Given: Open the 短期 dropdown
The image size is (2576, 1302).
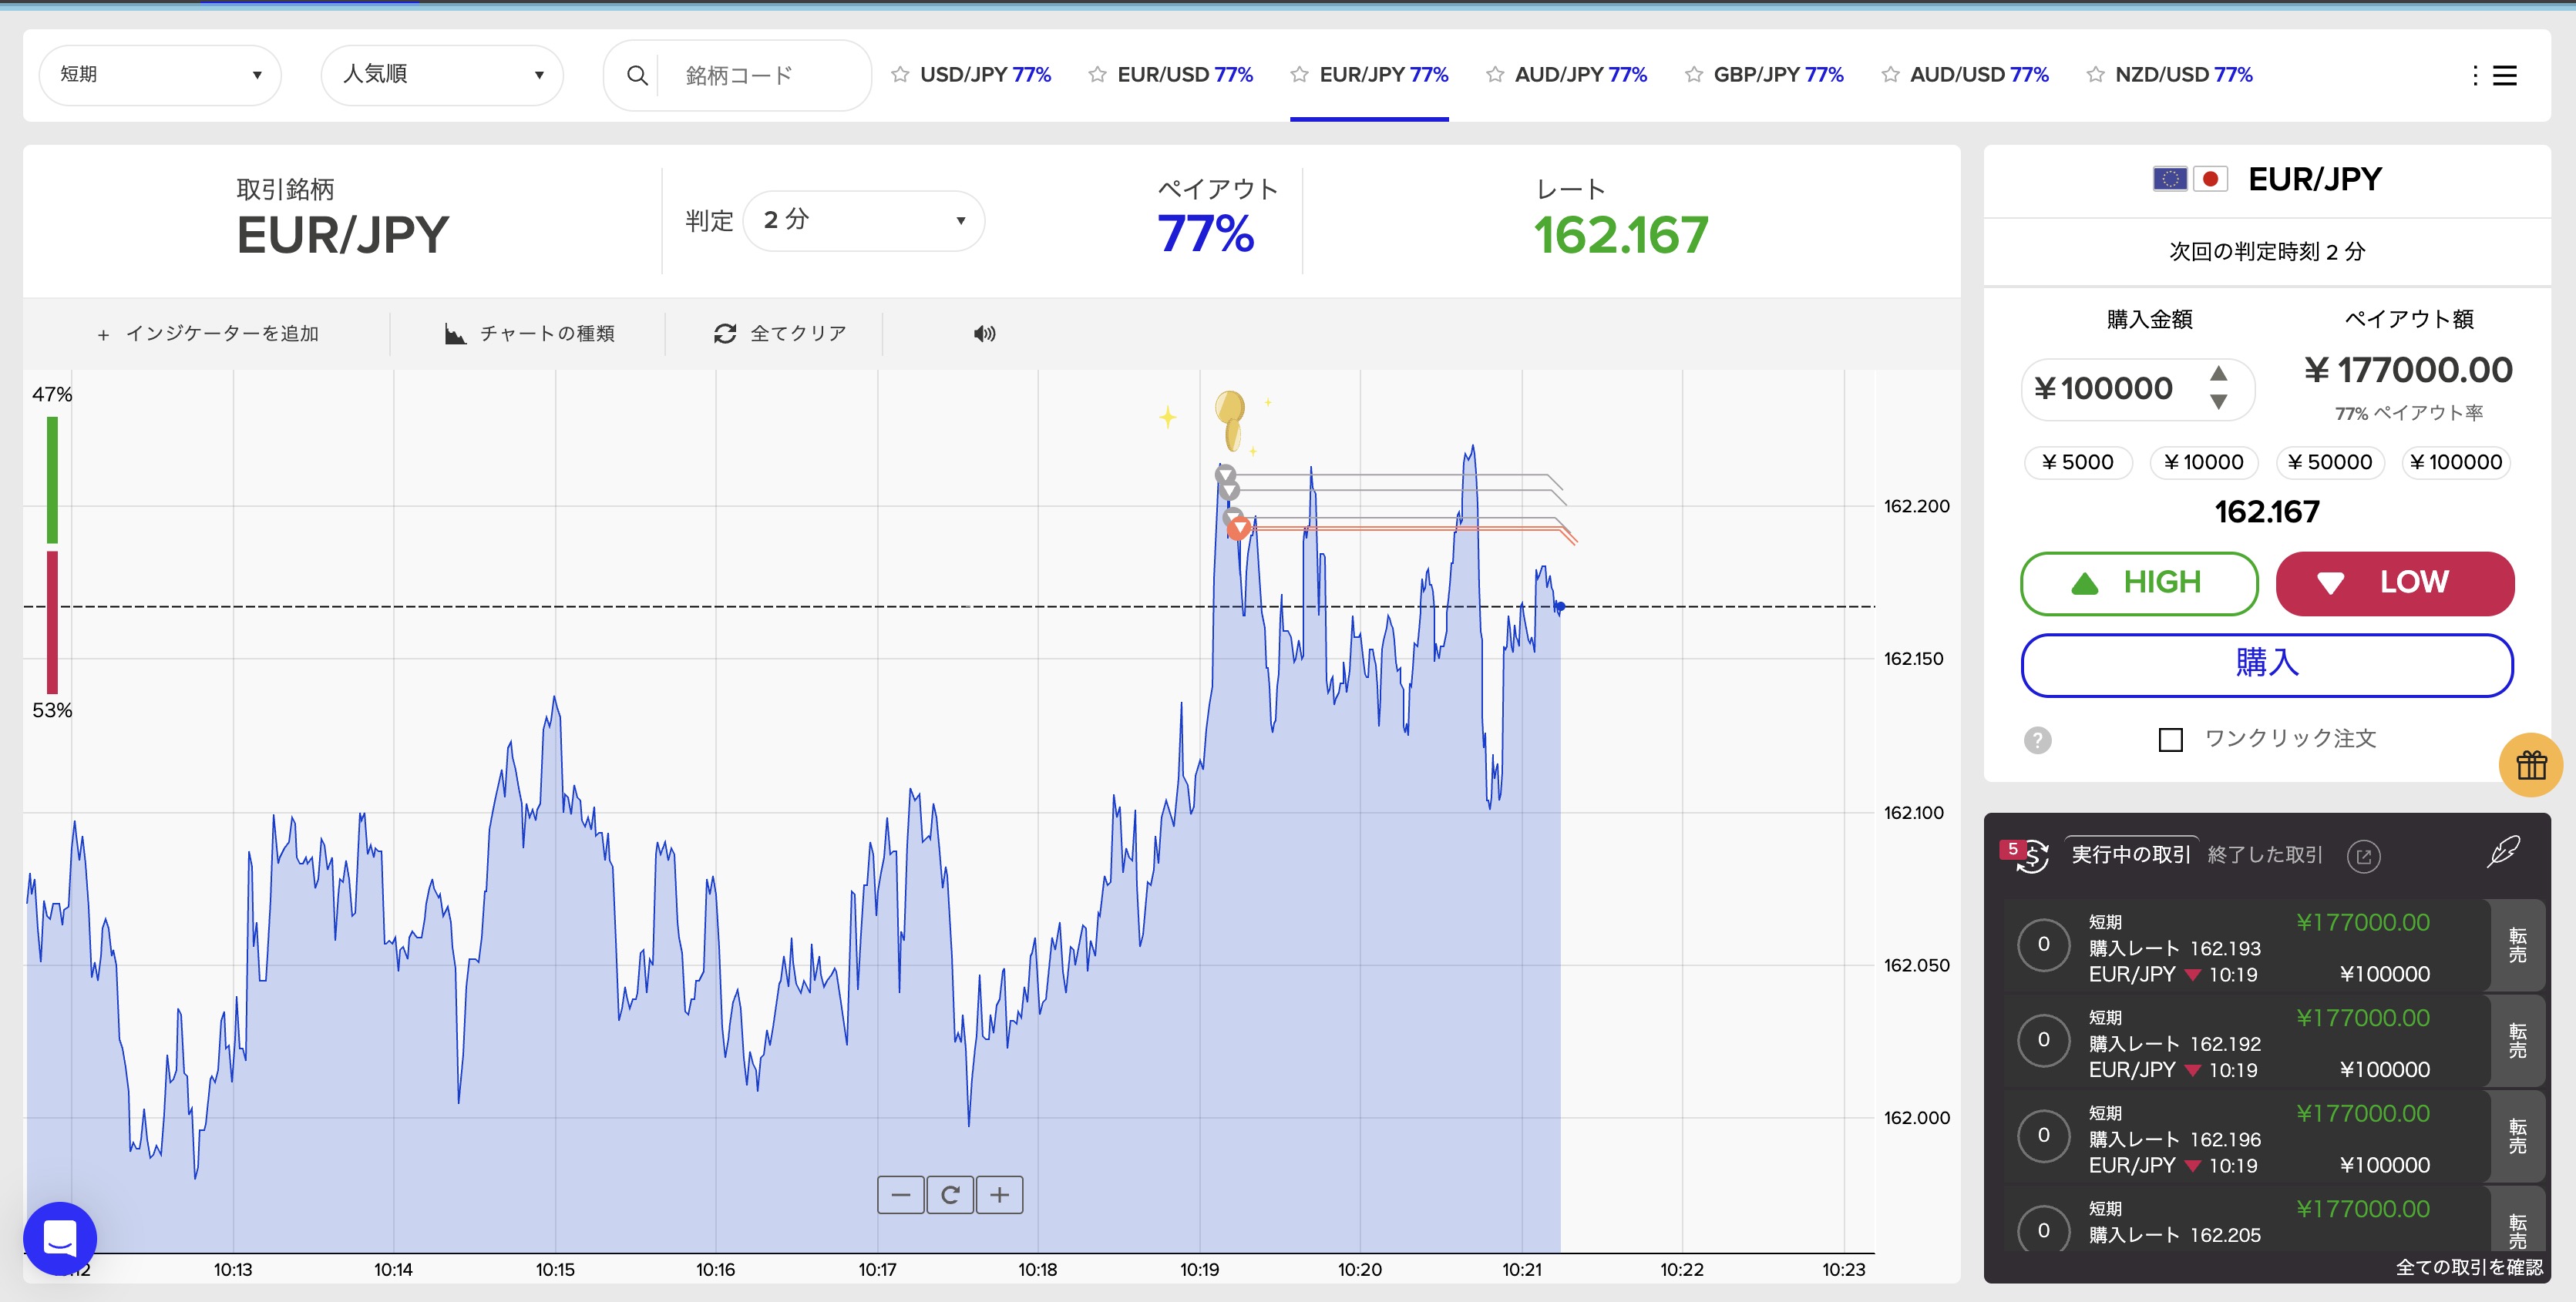Looking at the screenshot, I should pos(160,75).
